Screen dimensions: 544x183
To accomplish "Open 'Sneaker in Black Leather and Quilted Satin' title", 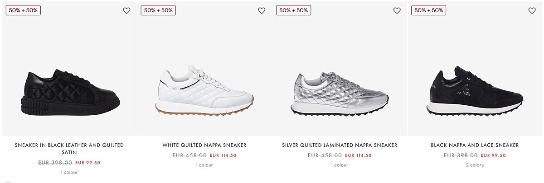I will click(69, 149).
